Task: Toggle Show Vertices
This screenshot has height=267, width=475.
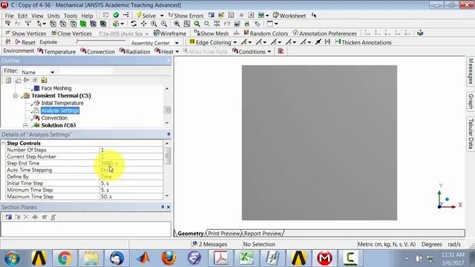Action: pyautogui.click(x=25, y=33)
